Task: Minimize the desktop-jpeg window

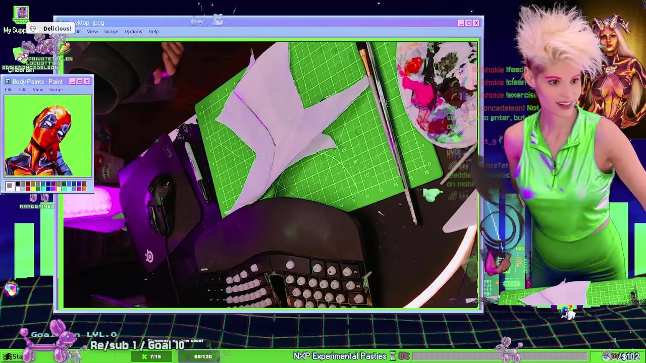Action: click(x=461, y=23)
